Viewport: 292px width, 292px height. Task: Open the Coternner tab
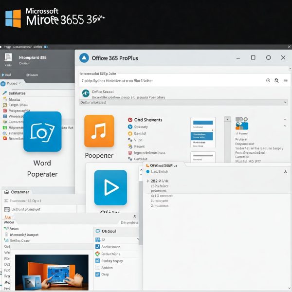(x=17, y=192)
